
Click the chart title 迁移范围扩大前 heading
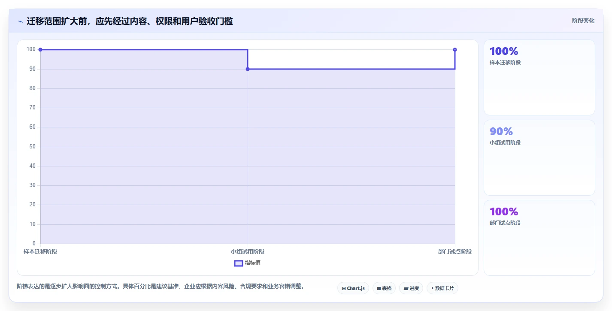coord(130,21)
